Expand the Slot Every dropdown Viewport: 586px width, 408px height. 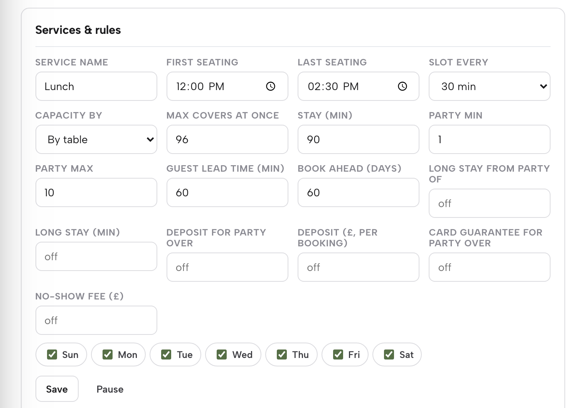coord(490,86)
